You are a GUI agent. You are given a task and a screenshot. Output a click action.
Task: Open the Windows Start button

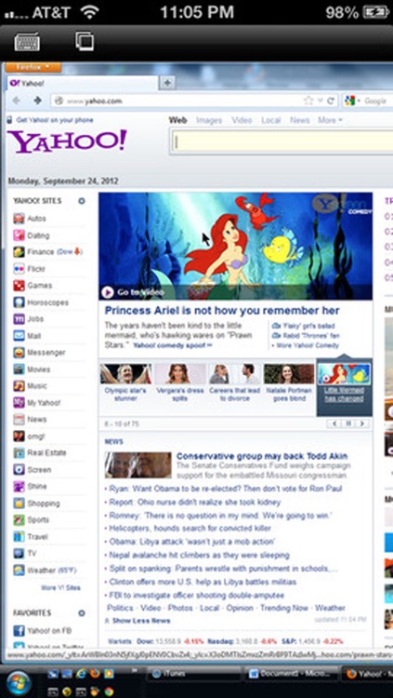coord(18,683)
